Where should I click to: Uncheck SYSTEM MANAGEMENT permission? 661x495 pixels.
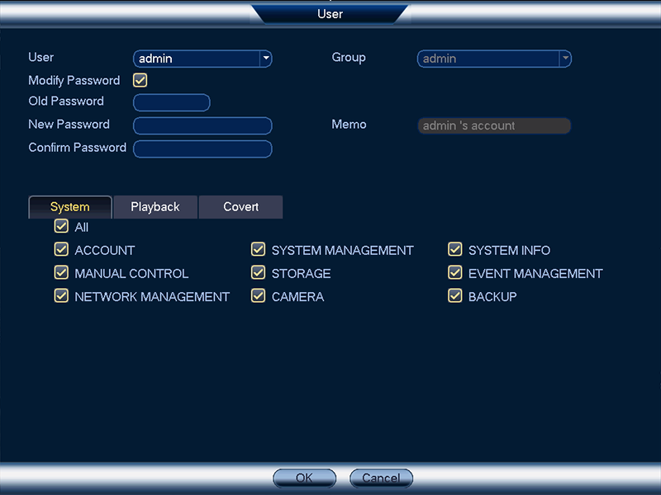pos(258,250)
